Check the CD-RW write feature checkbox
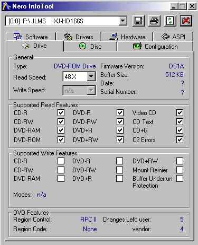Image resolution: width=198 pixels, height=245 pixels. 61,170
